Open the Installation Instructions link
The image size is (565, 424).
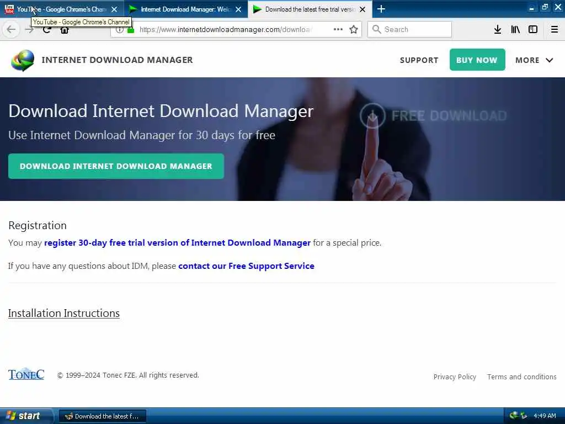[x=64, y=314]
